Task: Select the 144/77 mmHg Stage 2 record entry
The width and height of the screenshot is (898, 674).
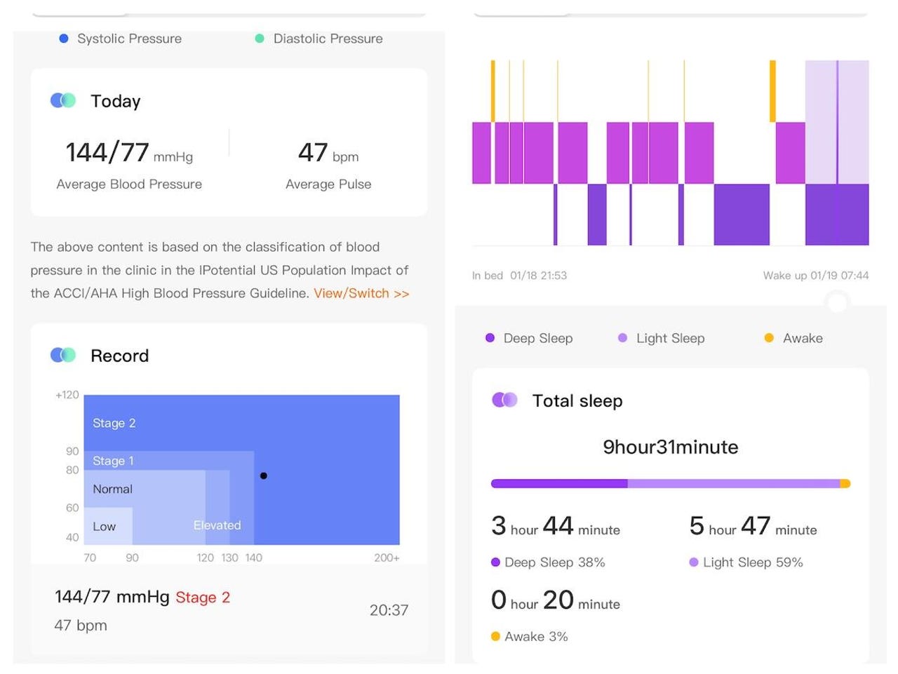Action: (142, 598)
